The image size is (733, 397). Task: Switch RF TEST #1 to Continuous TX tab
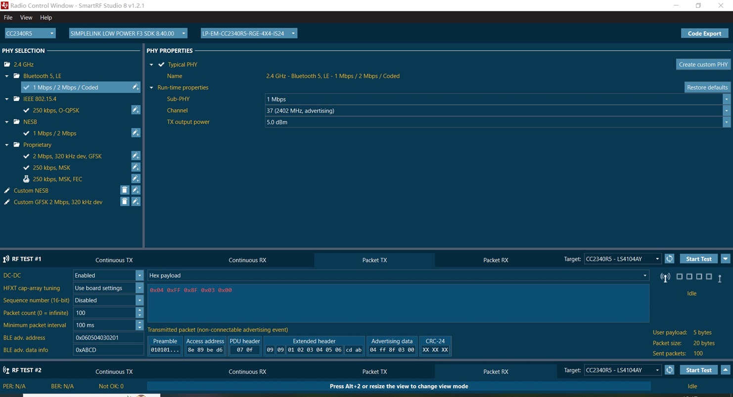pyautogui.click(x=114, y=260)
